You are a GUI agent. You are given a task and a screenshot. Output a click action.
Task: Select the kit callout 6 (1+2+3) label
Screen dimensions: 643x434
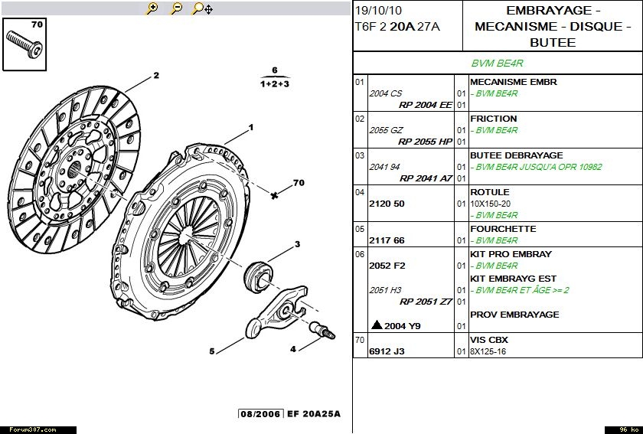click(x=274, y=77)
